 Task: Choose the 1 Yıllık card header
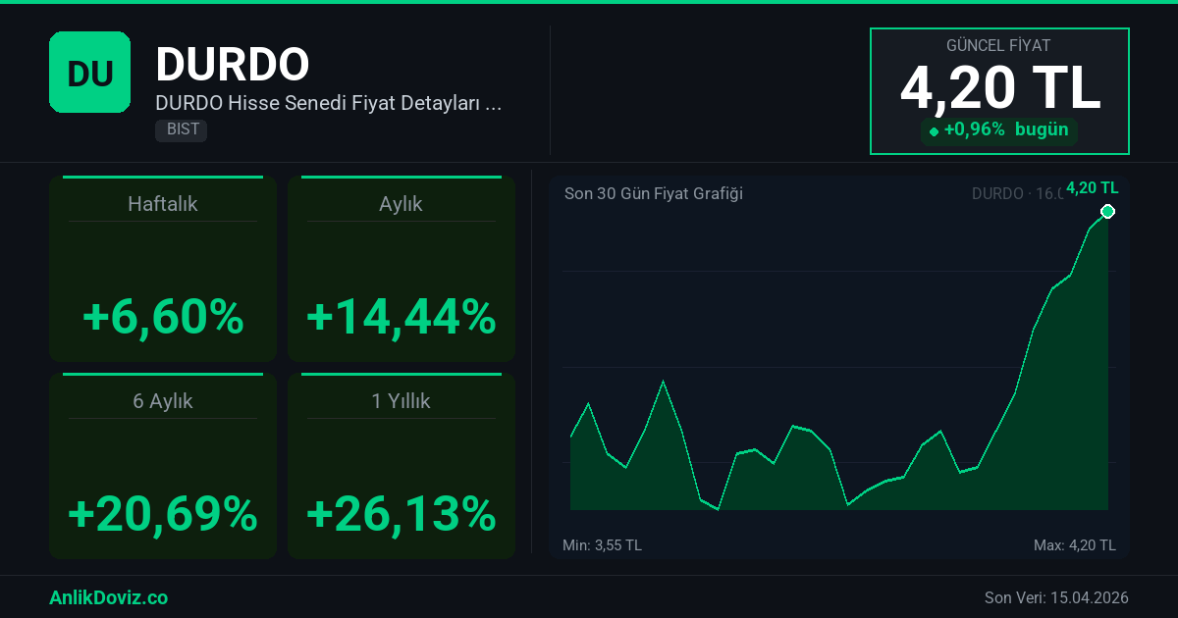click(x=401, y=400)
